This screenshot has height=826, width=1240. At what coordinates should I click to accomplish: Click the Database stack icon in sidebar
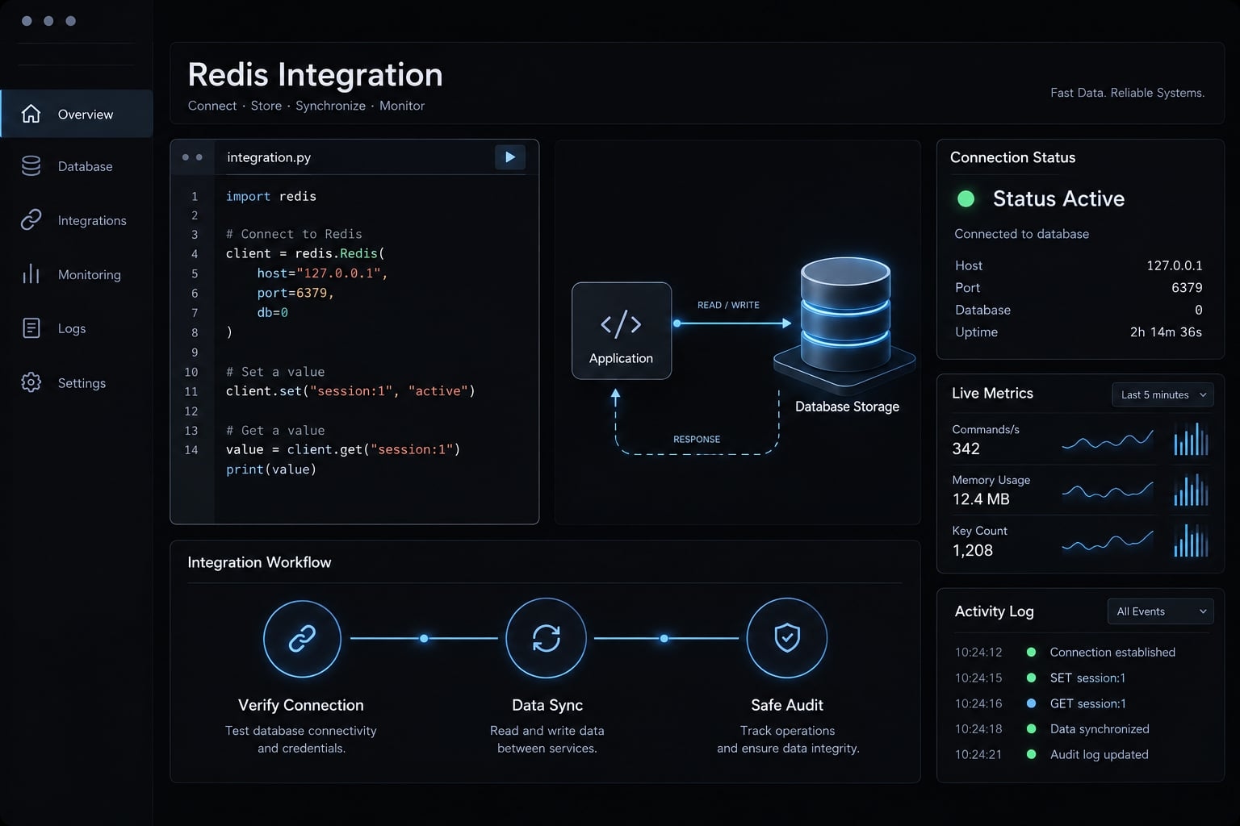[31, 166]
